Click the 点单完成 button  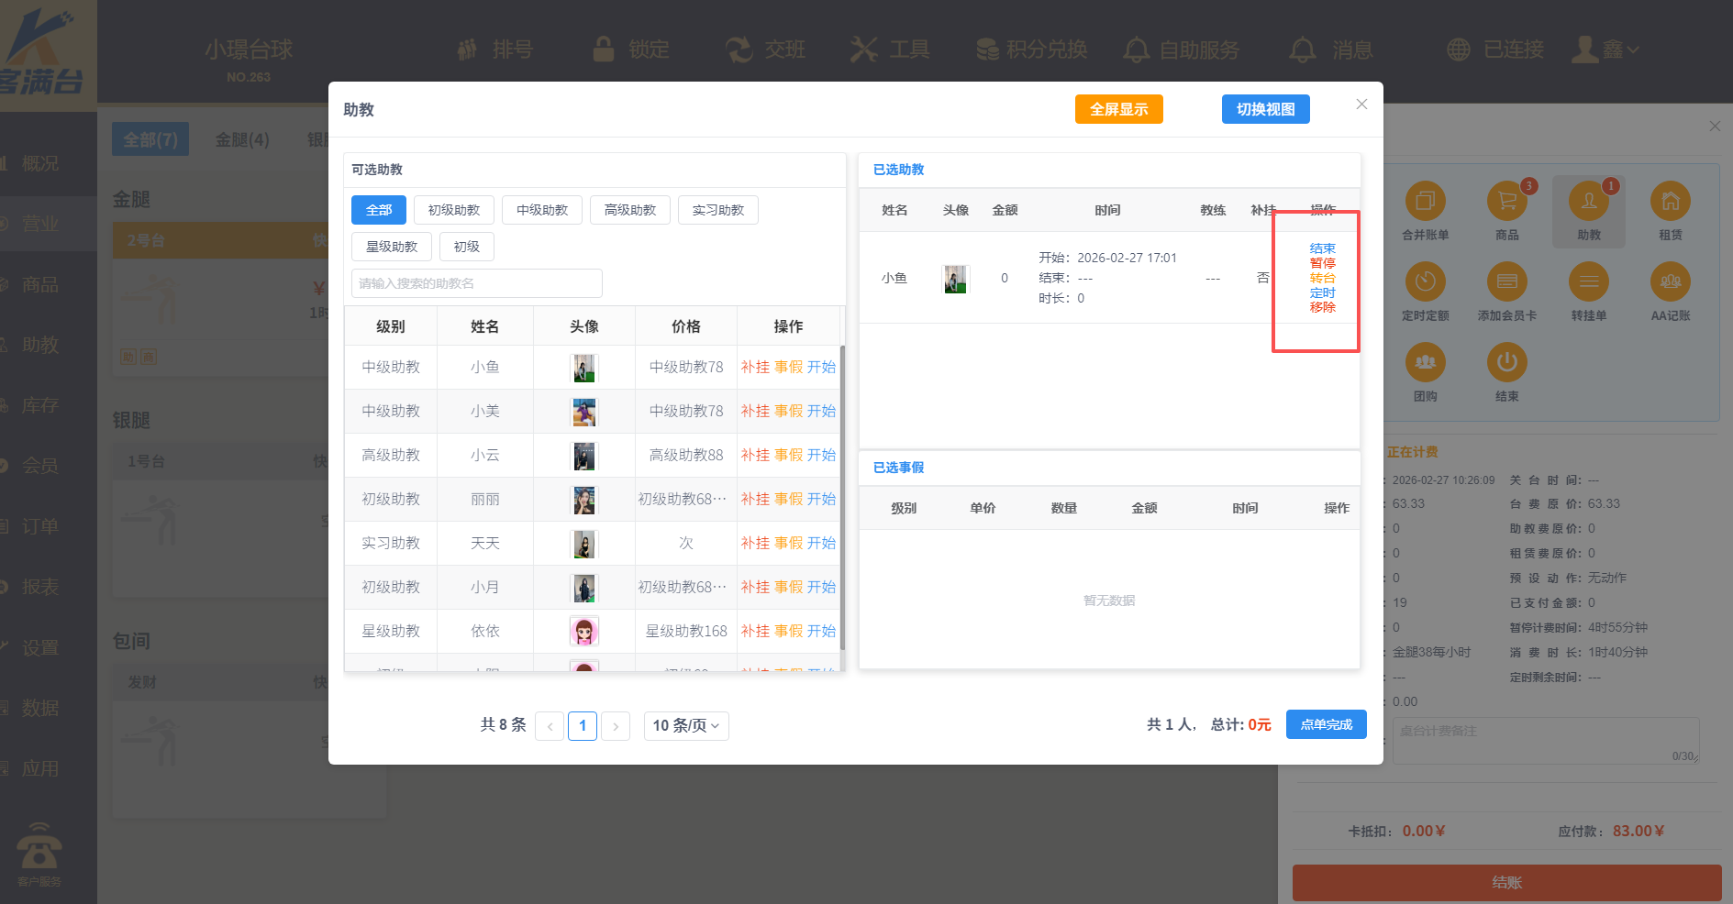tap(1326, 724)
